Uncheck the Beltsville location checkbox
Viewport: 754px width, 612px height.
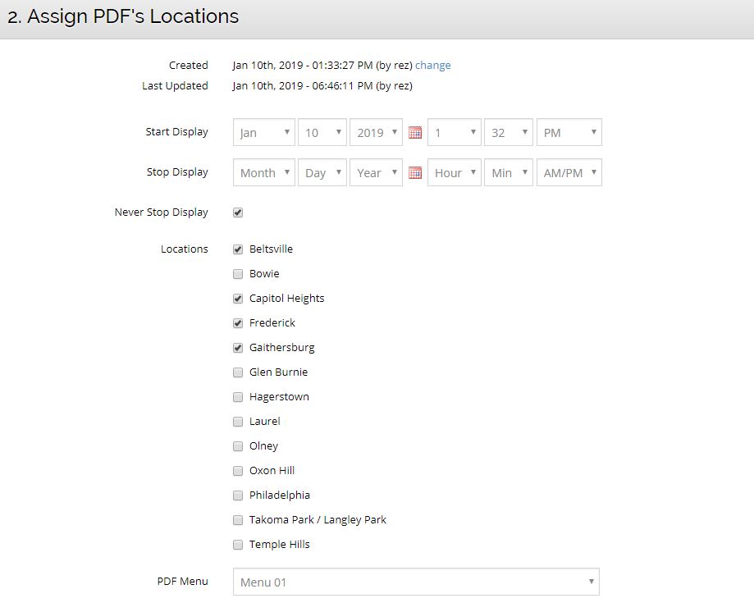tap(238, 249)
